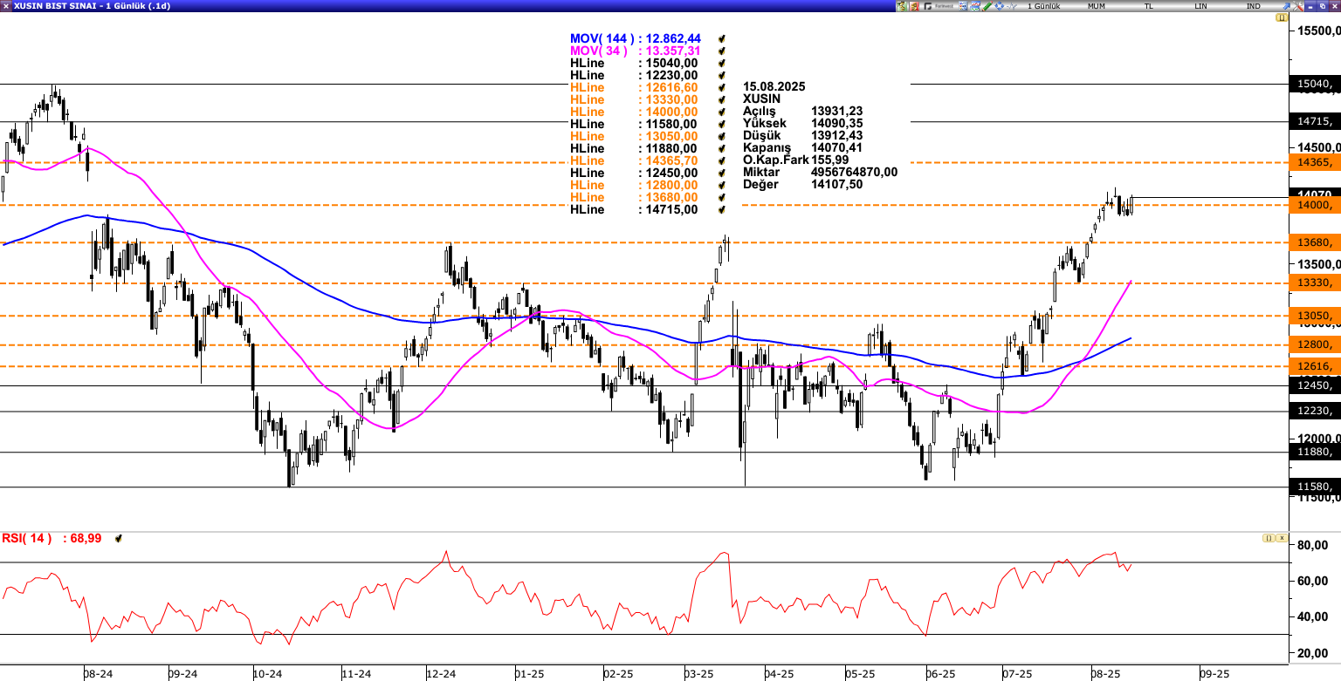Screen dimensions: 1341x681
Task: Open the '1 Günlük' period selector
Action: pos(1044,6)
